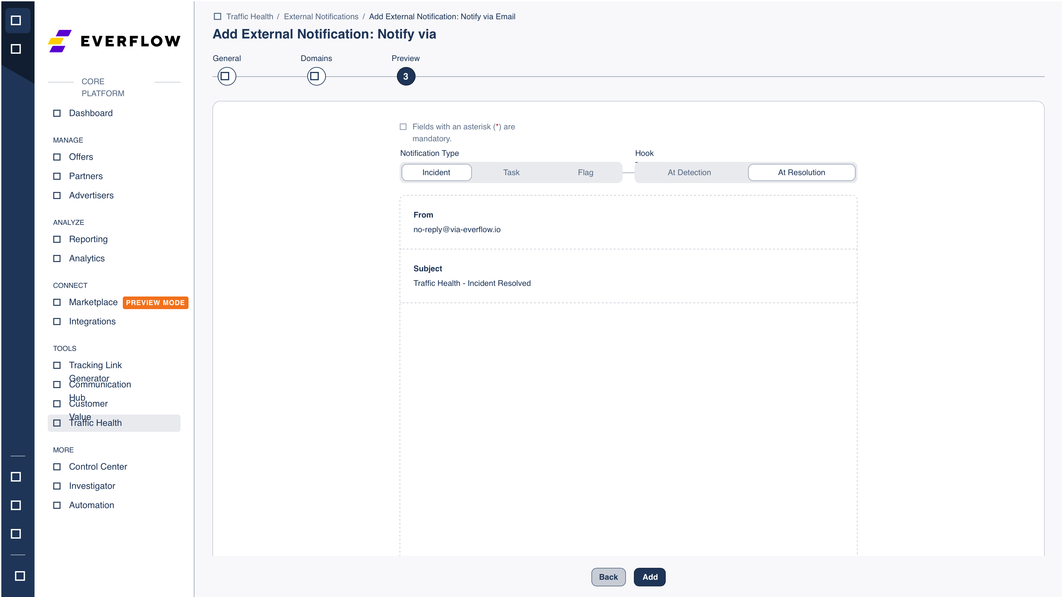
Task: Open the Dashboard sidebar item
Action: pyautogui.click(x=114, y=113)
